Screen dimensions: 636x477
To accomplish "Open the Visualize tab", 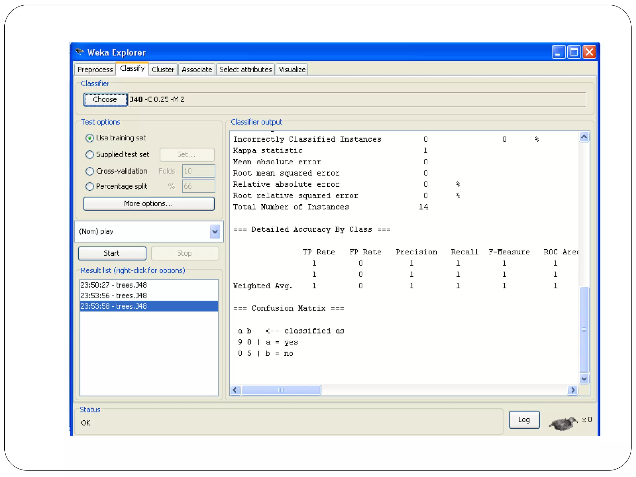I will tap(292, 70).
